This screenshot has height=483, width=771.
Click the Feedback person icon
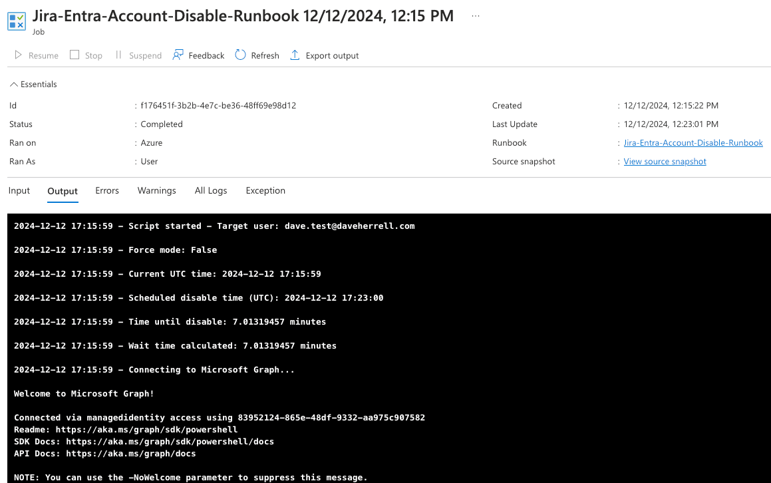(x=178, y=55)
